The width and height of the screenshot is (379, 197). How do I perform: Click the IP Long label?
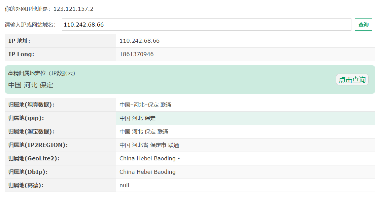21,54
